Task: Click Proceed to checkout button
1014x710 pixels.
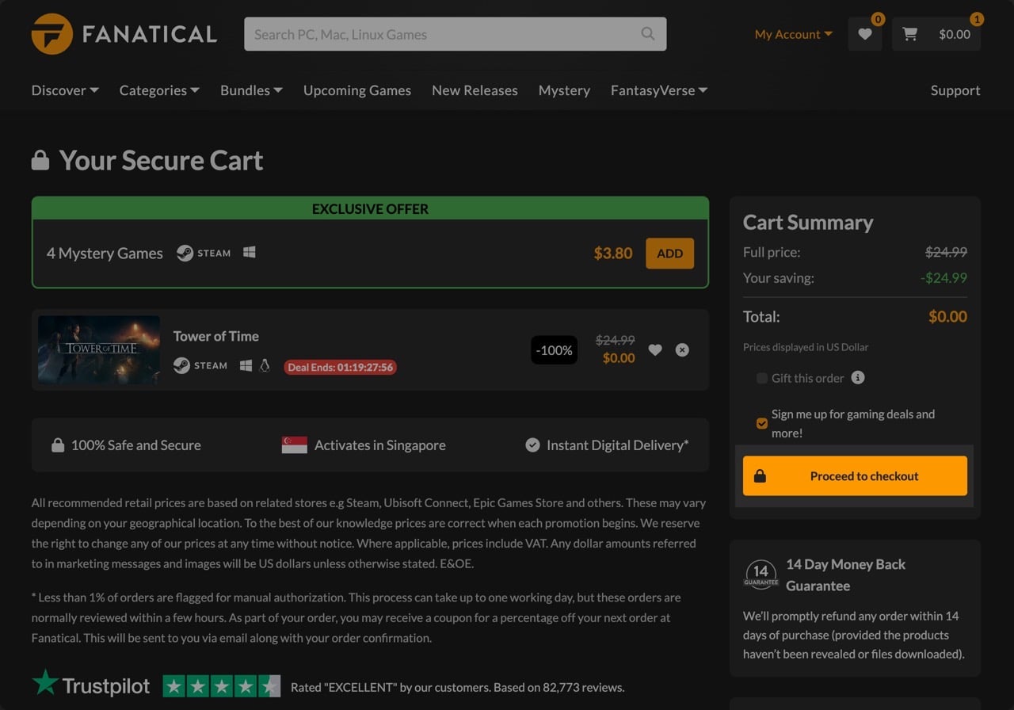Action: coord(855,476)
